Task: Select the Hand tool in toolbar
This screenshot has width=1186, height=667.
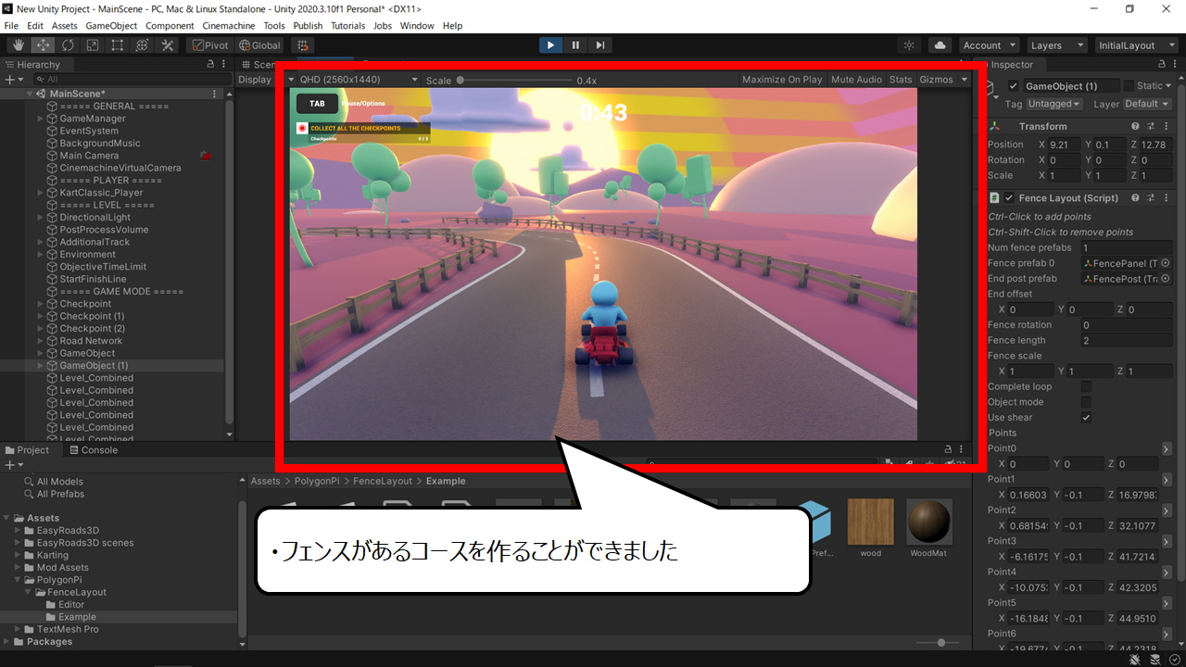Action: tap(19, 45)
